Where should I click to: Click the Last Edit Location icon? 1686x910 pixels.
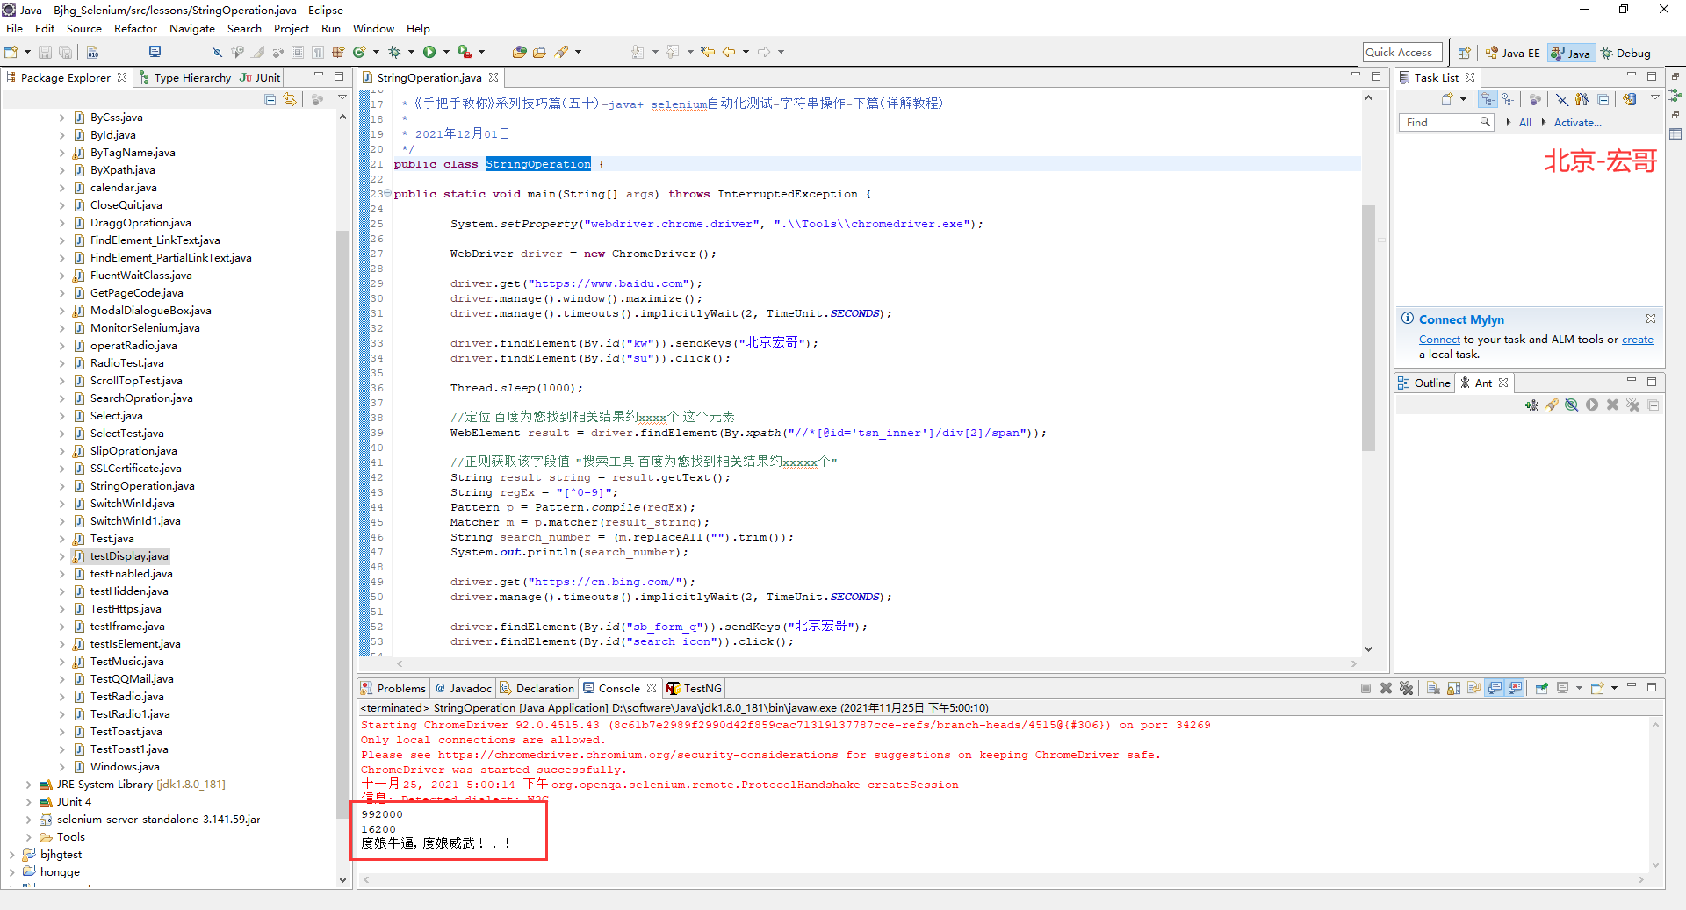point(707,52)
